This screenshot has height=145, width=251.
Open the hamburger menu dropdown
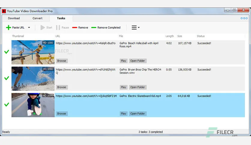[135, 28]
